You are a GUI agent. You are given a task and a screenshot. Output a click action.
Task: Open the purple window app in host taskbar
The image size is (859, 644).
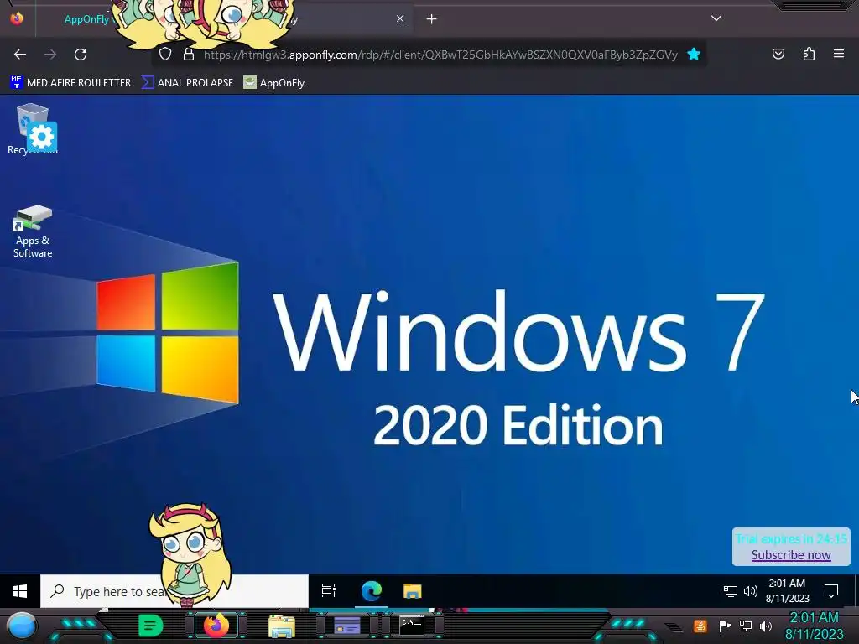point(346,626)
